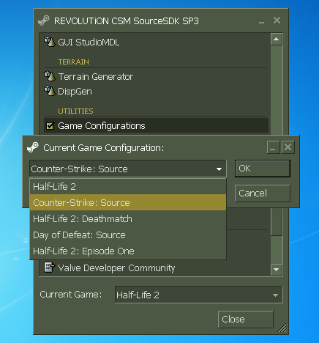This screenshot has width=319, height=343.
Task: Click the Cancel button in configuration dialog
Action: [x=263, y=193]
